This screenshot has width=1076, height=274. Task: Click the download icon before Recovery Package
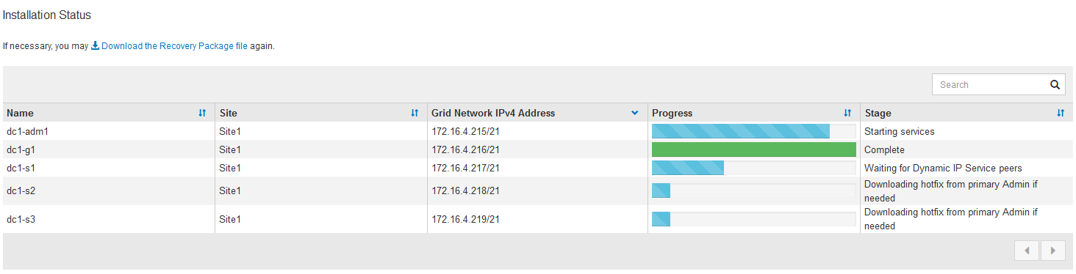(x=95, y=45)
